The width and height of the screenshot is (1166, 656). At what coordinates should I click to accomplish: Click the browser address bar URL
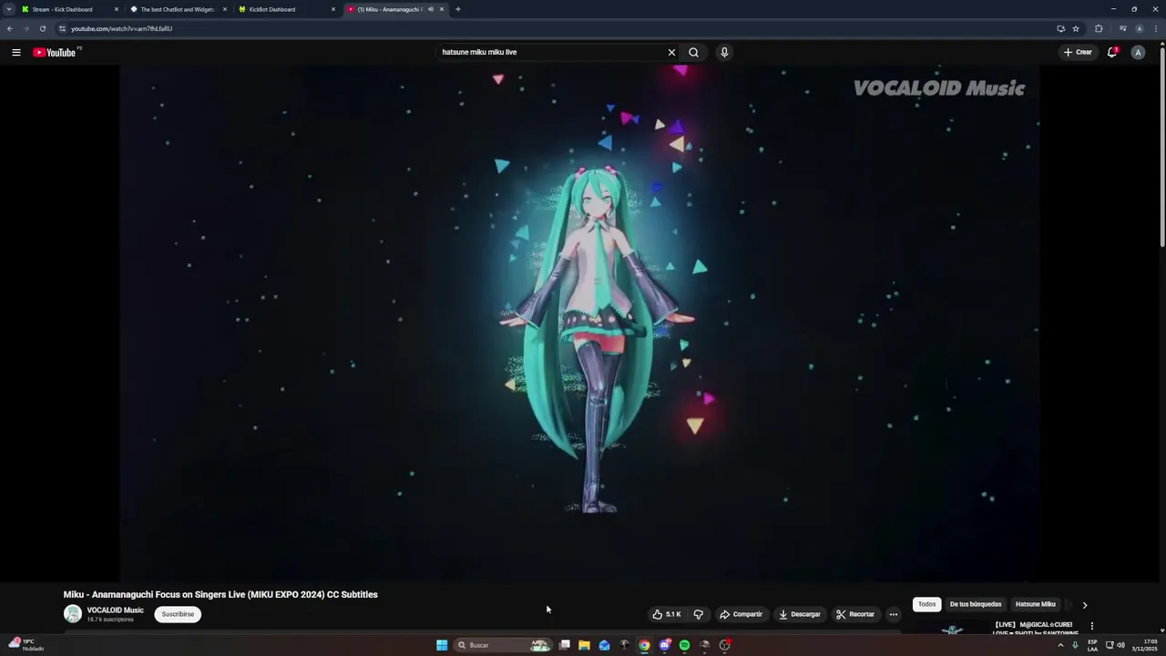pos(122,28)
